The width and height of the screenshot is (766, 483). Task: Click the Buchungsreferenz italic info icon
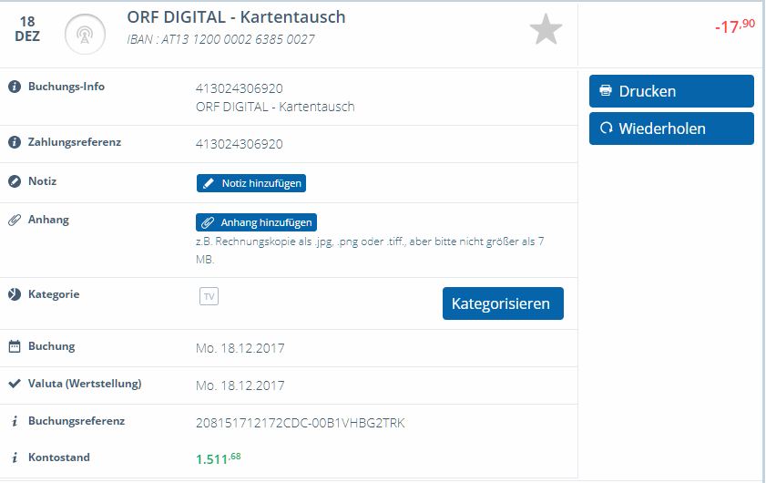(x=15, y=421)
